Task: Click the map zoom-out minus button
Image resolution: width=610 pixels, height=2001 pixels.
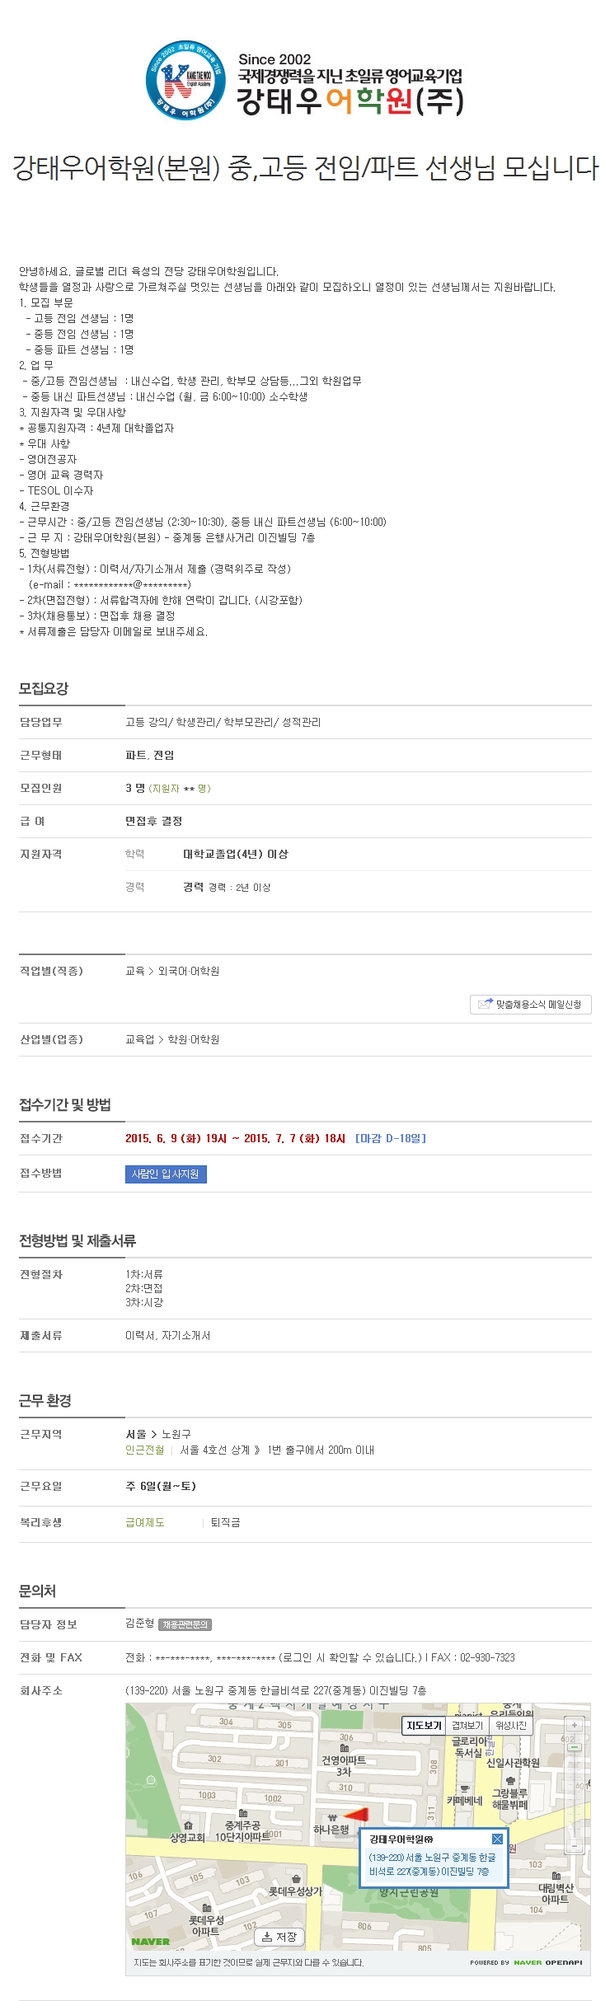Action: pos(575,1846)
